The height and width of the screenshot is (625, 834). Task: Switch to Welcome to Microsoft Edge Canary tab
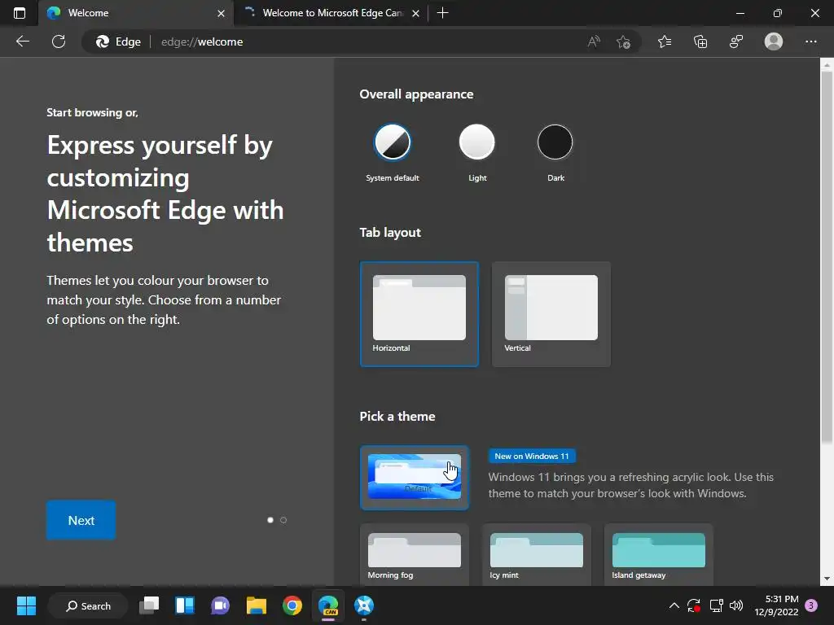[330, 13]
